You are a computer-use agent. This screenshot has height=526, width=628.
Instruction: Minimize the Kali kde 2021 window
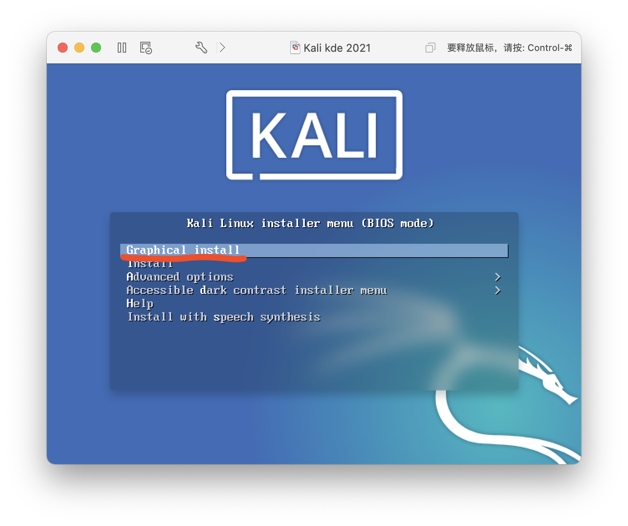tap(79, 48)
